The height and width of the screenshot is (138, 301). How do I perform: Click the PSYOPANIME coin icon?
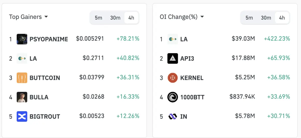click(x=22, y=39)
